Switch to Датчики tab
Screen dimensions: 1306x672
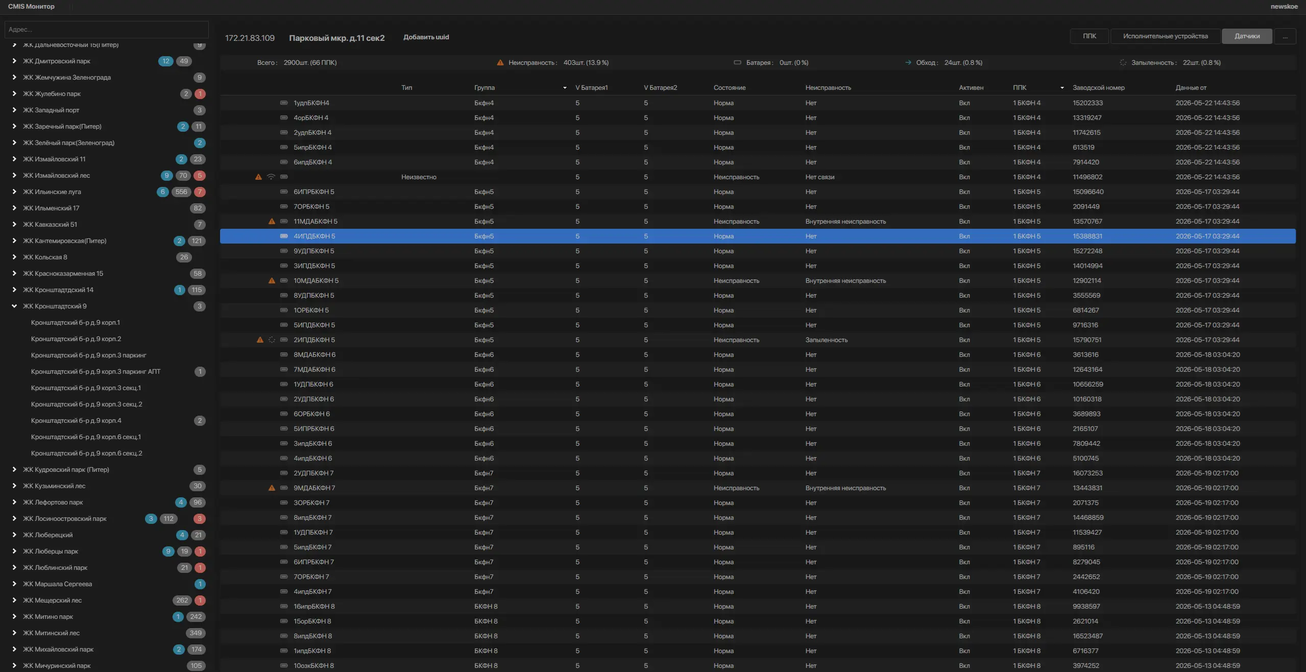pyautogui.click(x=1247, y=36)
